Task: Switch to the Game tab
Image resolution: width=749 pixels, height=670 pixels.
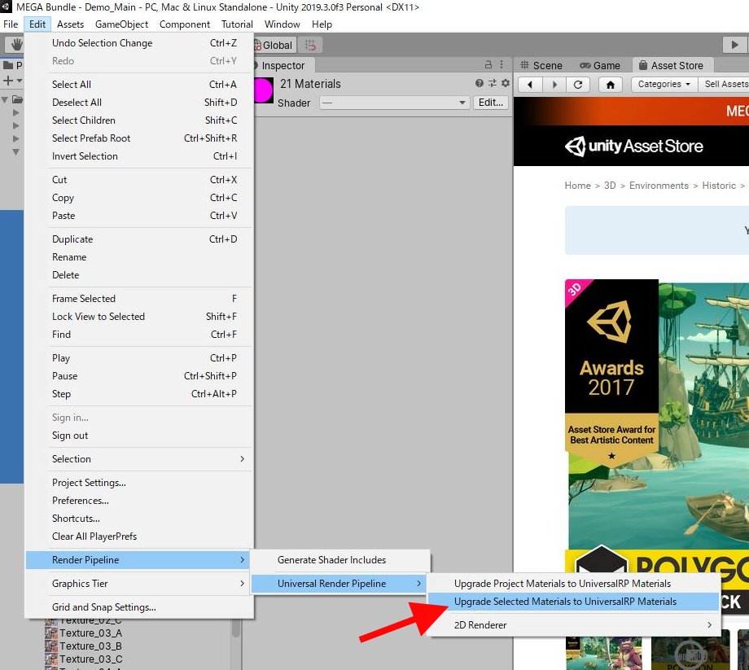Action: (x=600, y=65)
